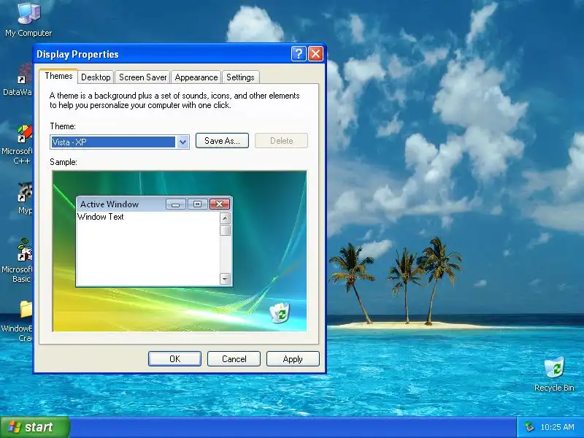Image resolution: width=584 pixels, height=438 pixels.
Task: Switch to the Themes tab
Action: (x=58, y=76)
